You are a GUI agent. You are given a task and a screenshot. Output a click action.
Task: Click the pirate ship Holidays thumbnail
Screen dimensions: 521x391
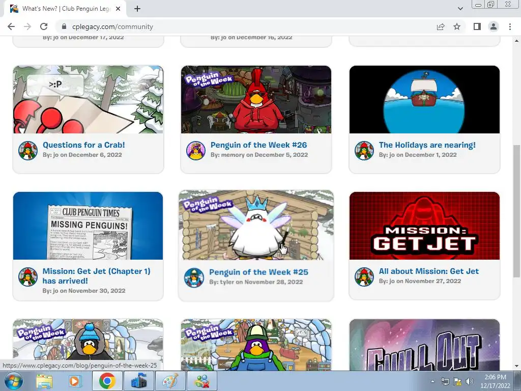click(x=424, y=99)
